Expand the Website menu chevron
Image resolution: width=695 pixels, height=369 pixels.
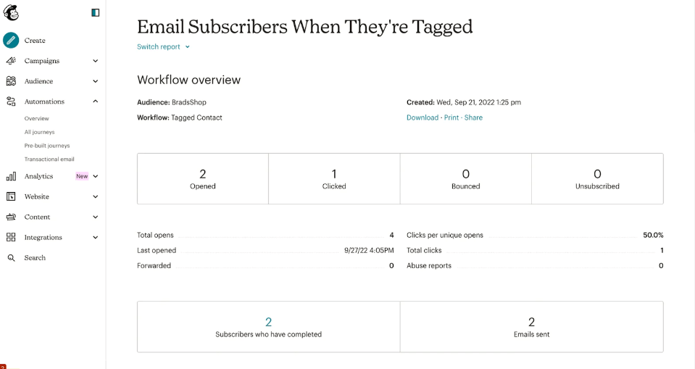pos(96,196)
